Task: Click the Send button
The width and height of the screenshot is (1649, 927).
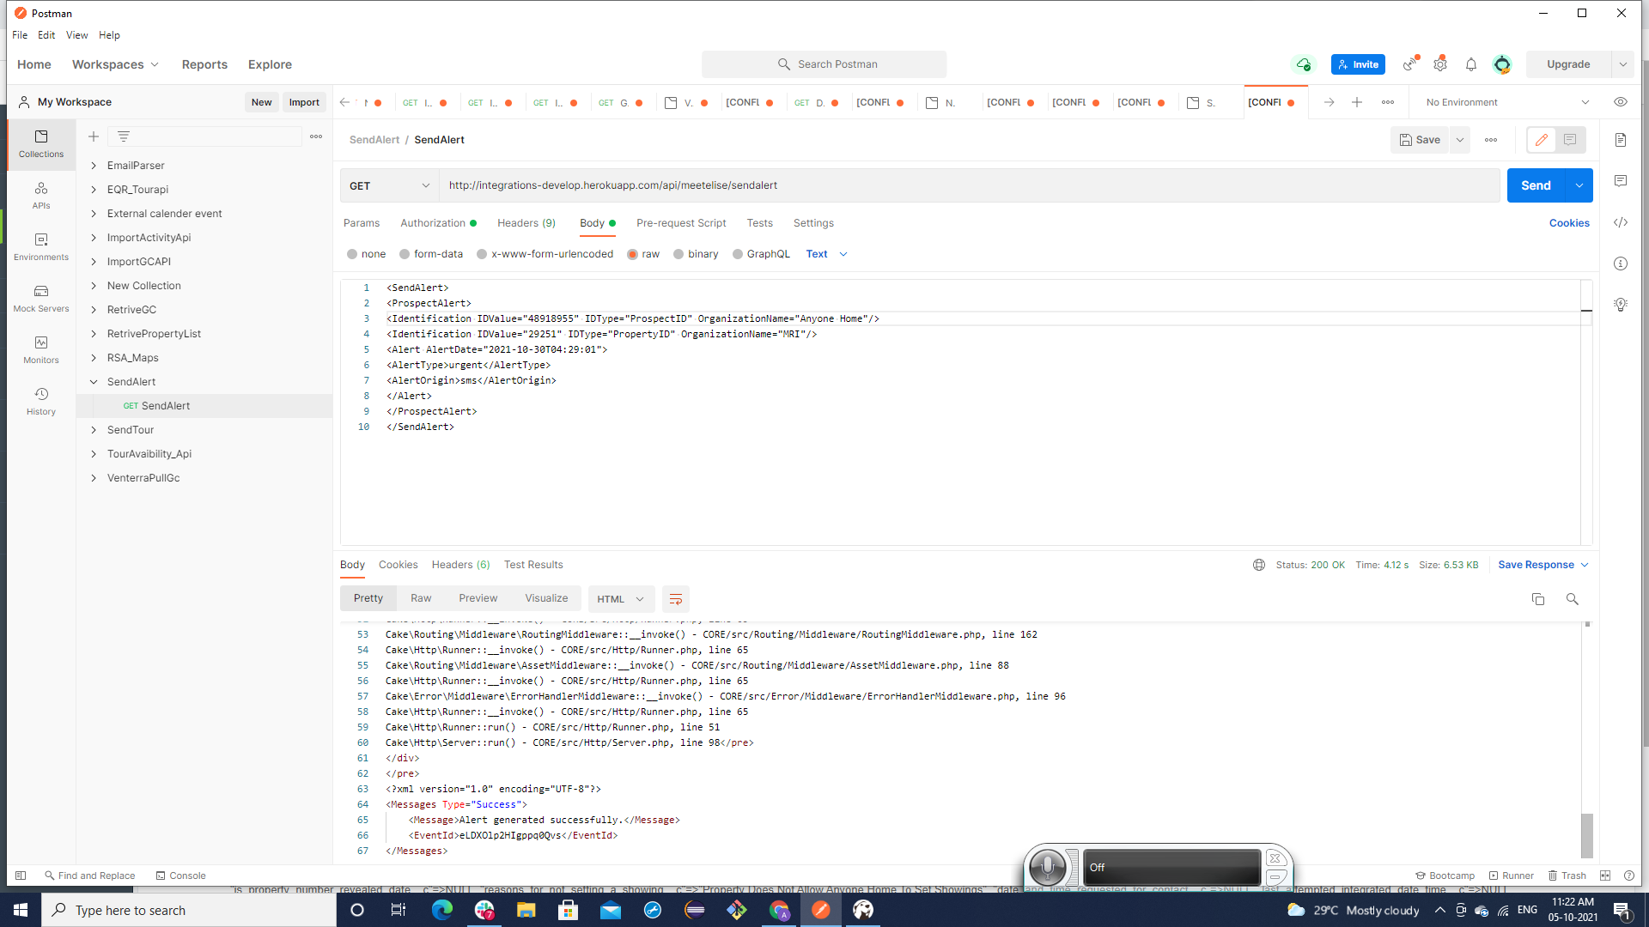Action: pyautogui.click(x=1536, y=185)
